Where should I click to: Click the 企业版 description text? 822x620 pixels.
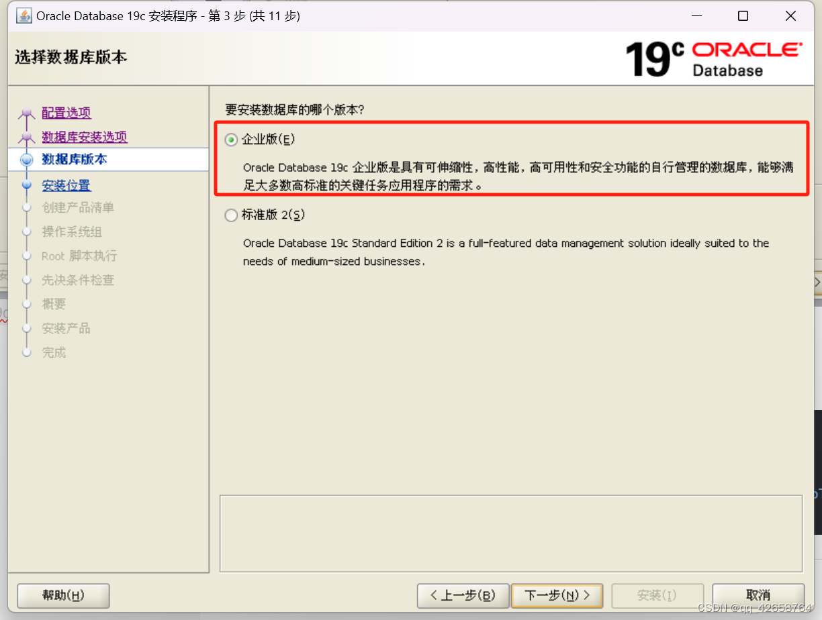click(518, 176)
